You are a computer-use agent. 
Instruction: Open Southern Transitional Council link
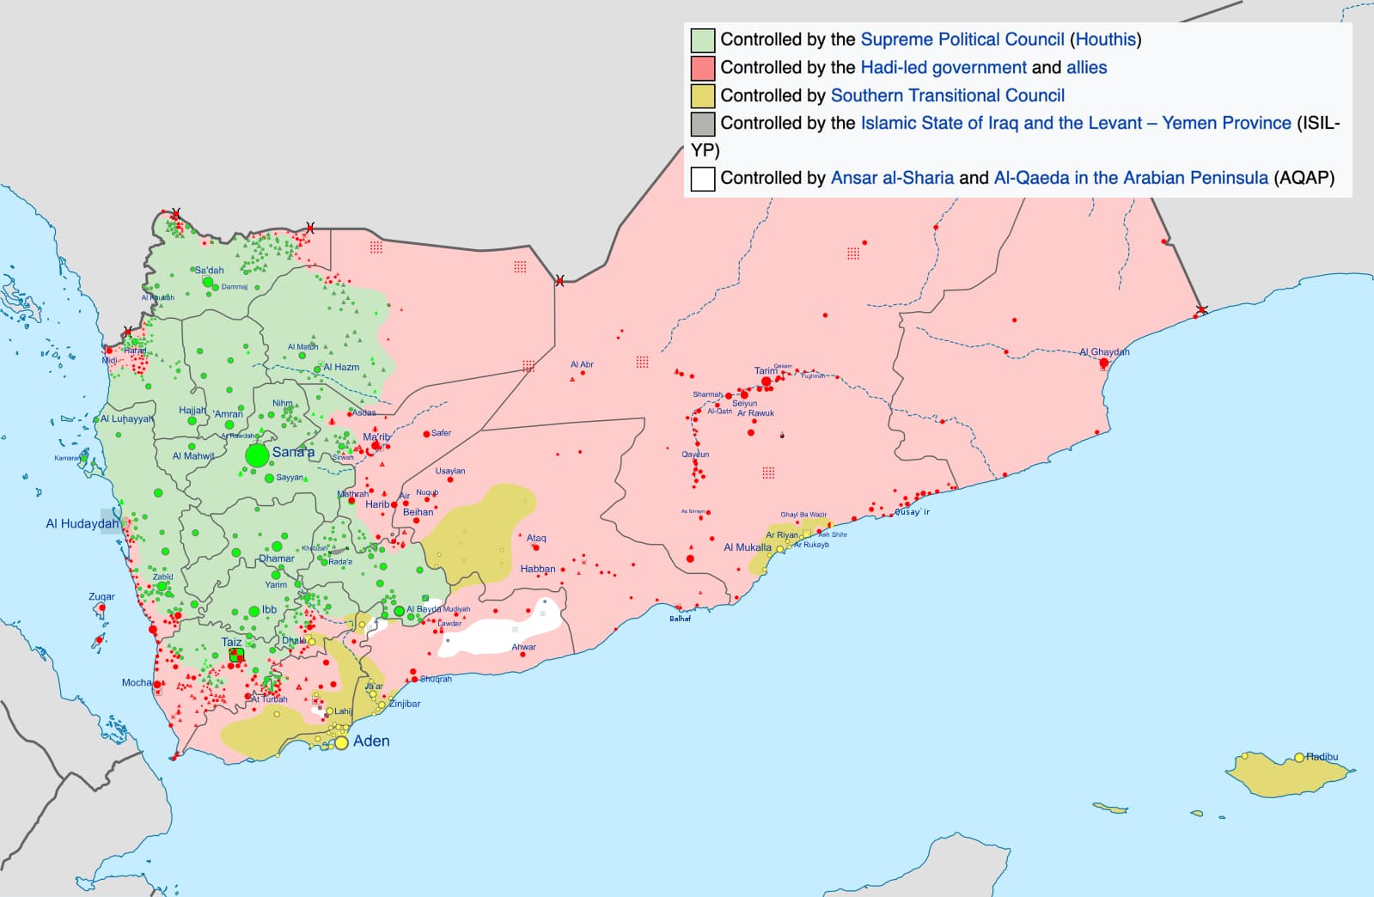(x=948, y=95)
